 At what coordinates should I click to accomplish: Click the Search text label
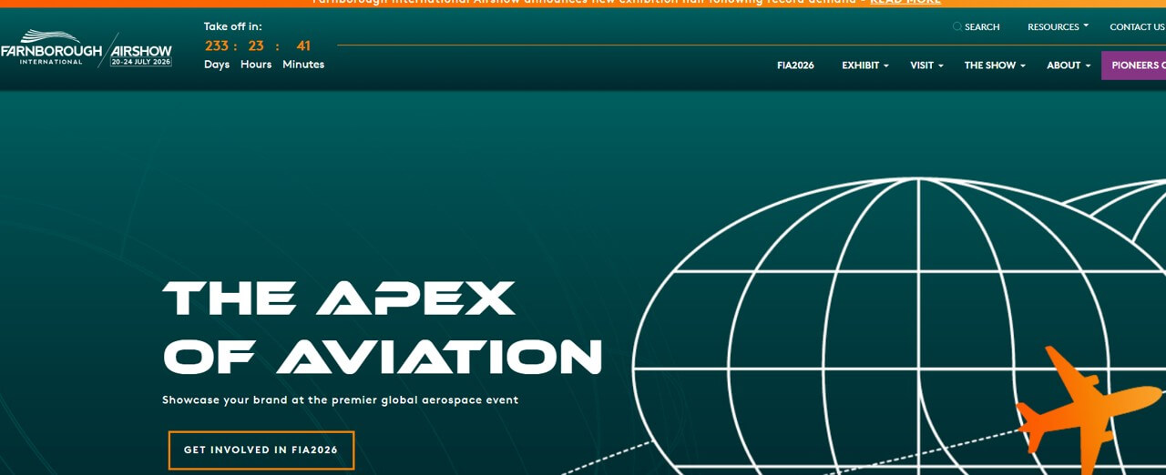pos(982,26)
